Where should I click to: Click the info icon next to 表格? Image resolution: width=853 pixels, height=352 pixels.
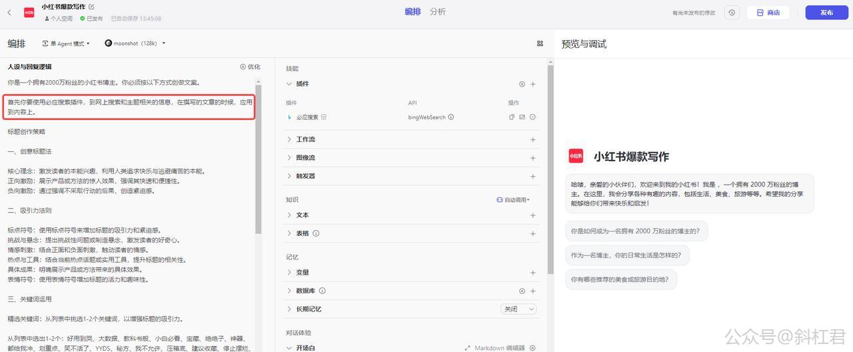pyautogui.click(x=316, y=233)
